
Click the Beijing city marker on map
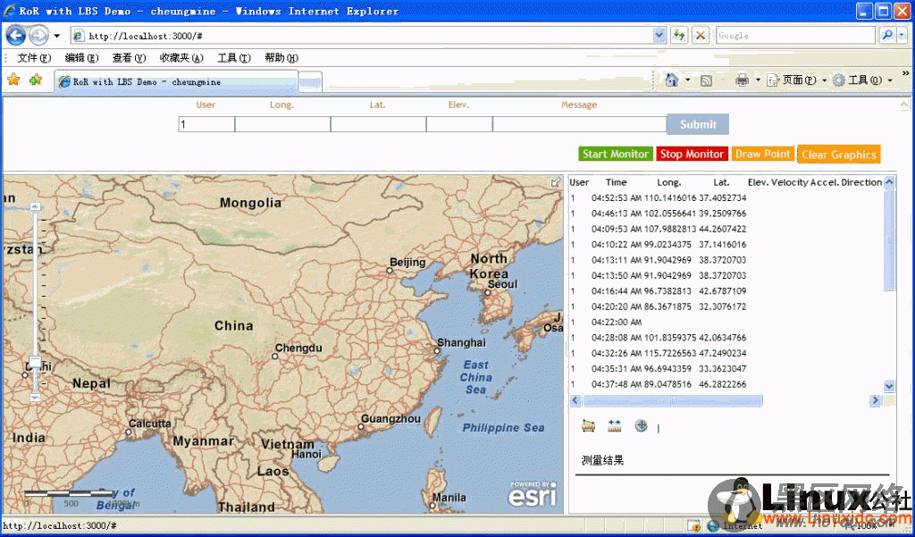point(390,270)
